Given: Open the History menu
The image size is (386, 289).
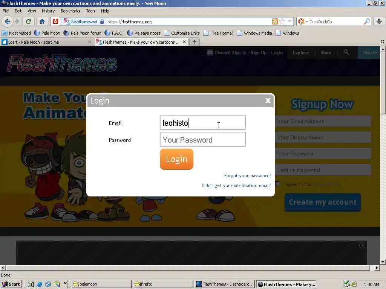Looking at the screenshot, I should (48, 11).
